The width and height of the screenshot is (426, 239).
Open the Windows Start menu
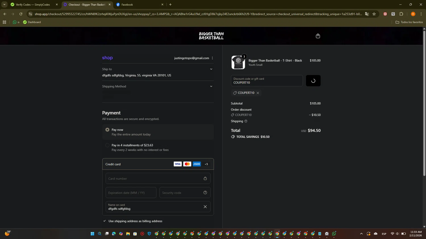(x=92, y=234)
